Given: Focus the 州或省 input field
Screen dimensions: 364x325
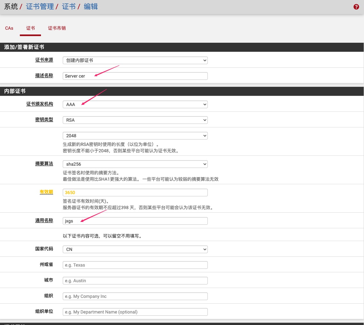Looking at the screenshot, I should click(x=135, y=265).
